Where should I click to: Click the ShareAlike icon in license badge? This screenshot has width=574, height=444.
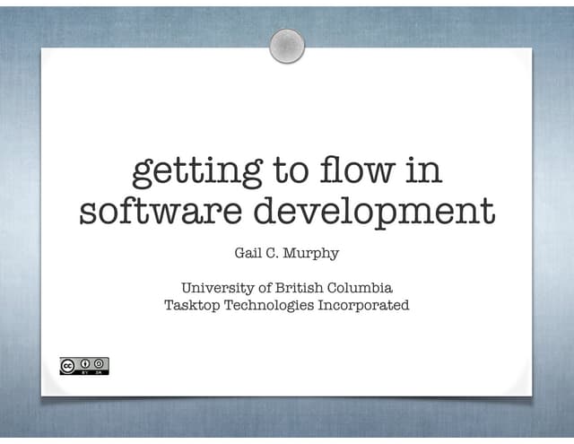click(100, 363)
